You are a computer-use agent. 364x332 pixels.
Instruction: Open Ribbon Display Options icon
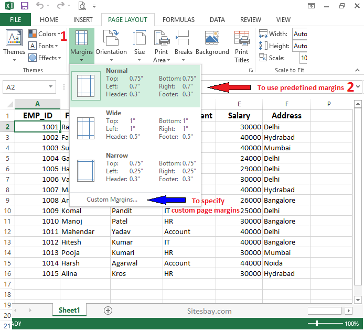click(311, 6)
